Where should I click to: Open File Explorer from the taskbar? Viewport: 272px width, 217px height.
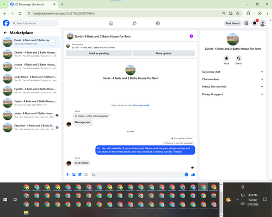26,213
